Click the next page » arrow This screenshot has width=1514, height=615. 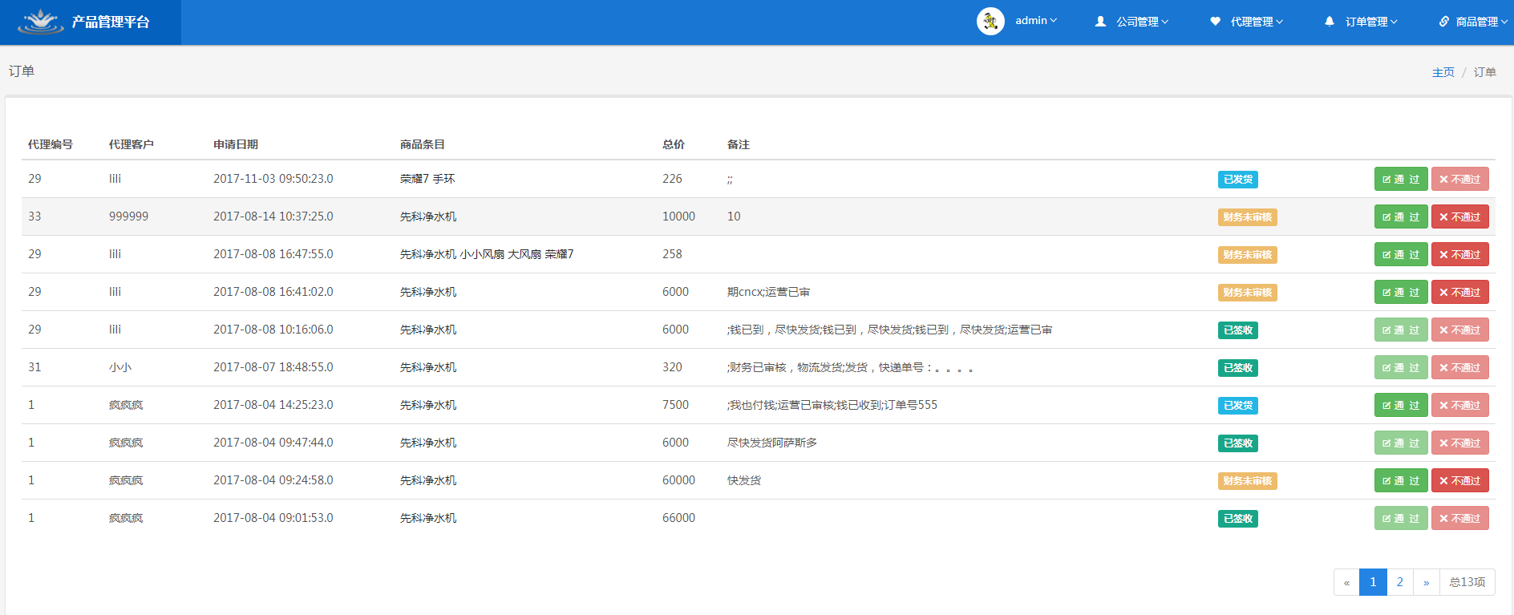1426,582
